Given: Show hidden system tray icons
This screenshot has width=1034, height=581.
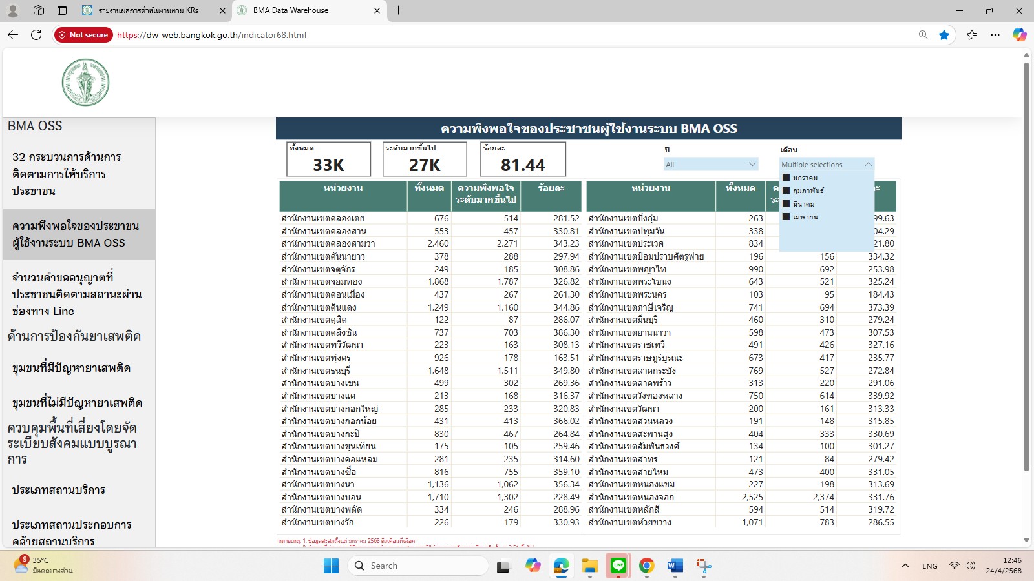Looking at the screenshot, I should coord(905,566).
